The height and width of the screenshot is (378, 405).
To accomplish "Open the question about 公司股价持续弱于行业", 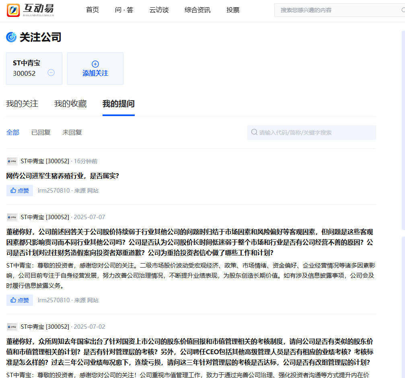I will 190,243.
